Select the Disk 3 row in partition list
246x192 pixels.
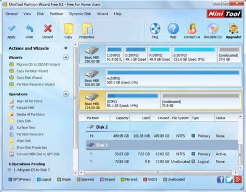[x=162, y=145]
